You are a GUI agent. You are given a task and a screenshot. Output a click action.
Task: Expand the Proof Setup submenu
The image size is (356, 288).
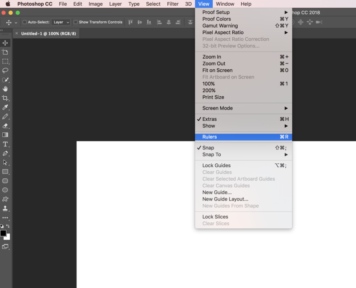243,12
